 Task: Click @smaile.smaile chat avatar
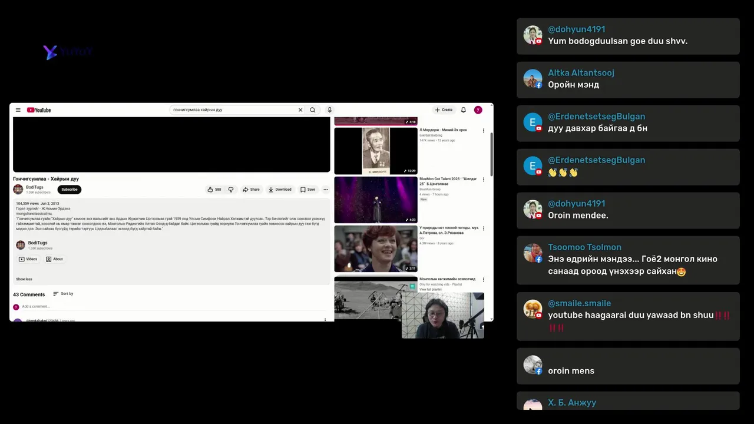[533, 309]
